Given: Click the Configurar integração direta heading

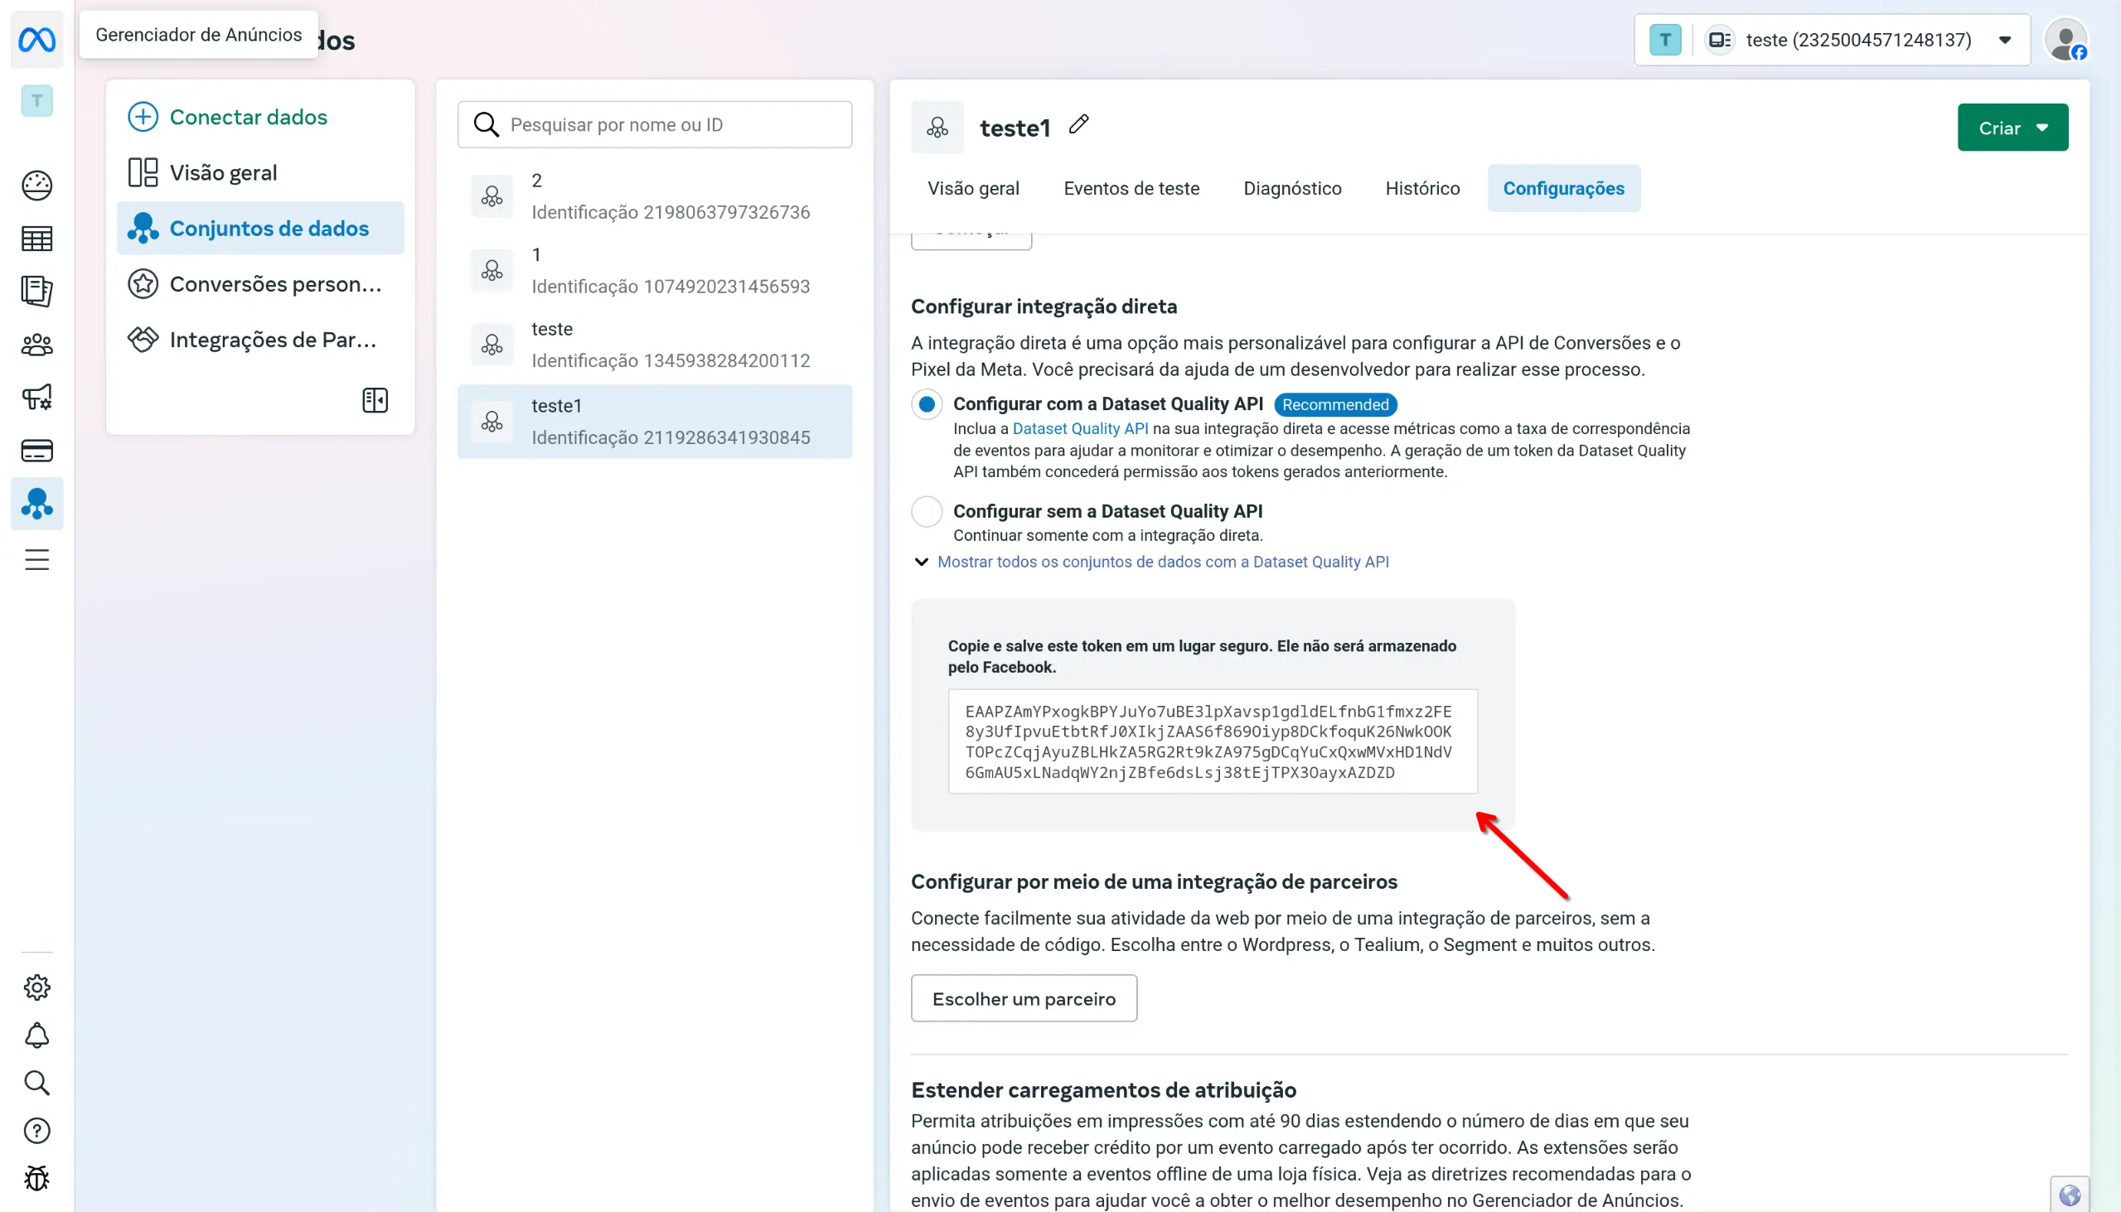Looking at the screenshot, I should click(x=1044, y=307).
